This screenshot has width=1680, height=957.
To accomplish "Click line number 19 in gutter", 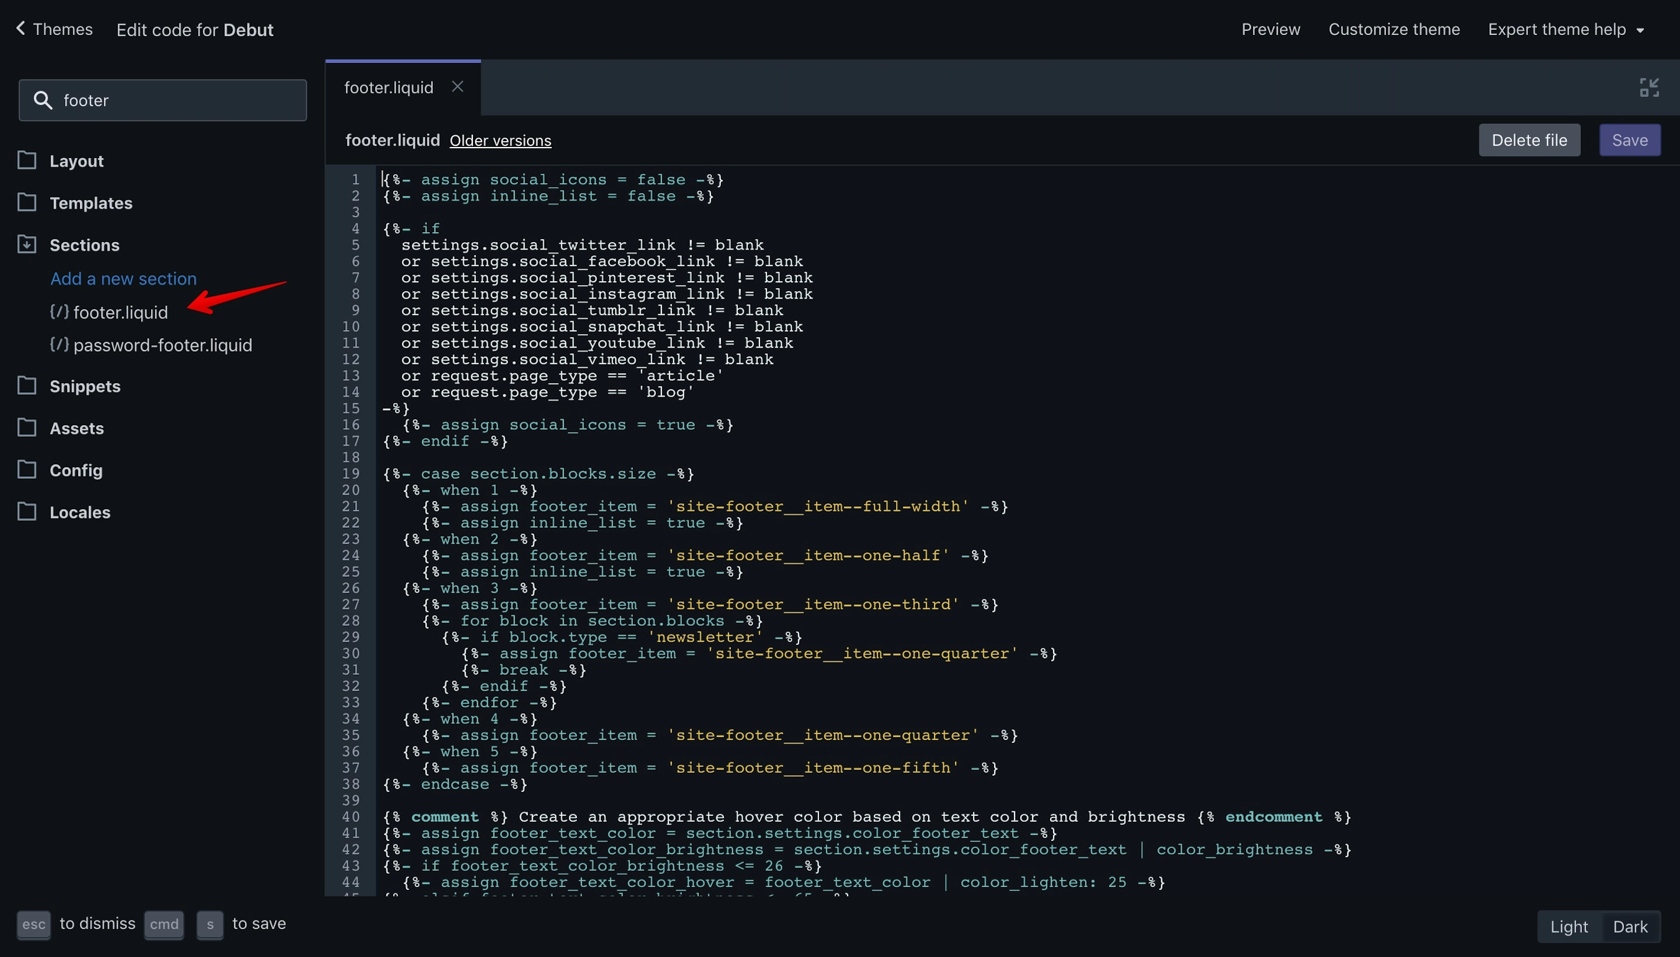I will click(x=351, y=473).
